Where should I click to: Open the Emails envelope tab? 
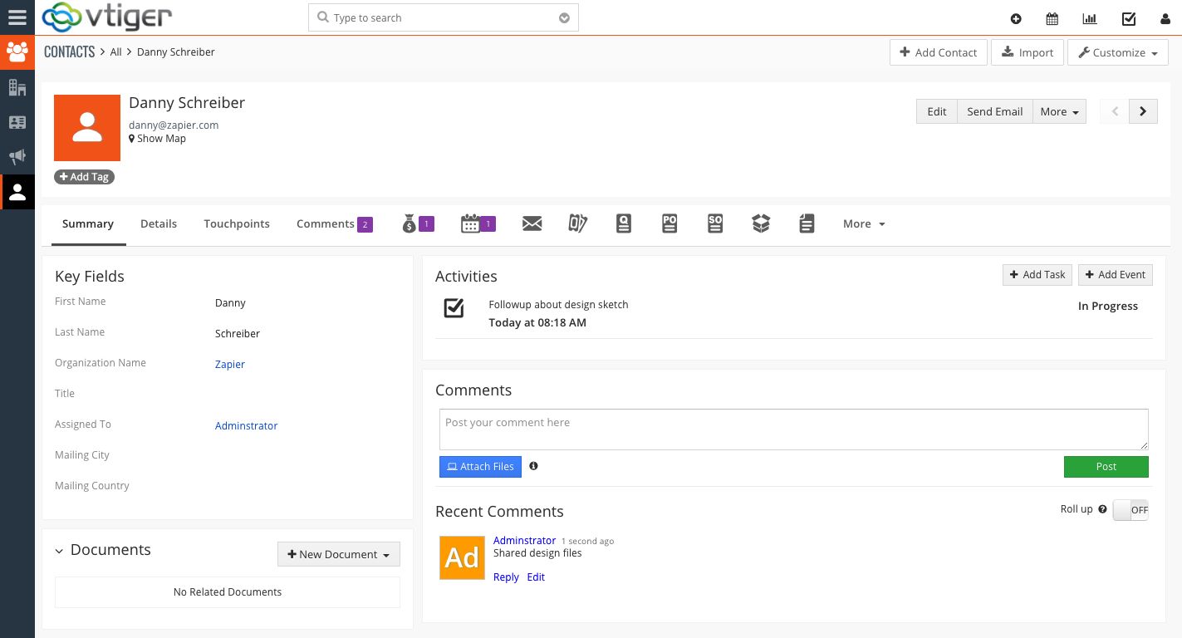point(532,223)
